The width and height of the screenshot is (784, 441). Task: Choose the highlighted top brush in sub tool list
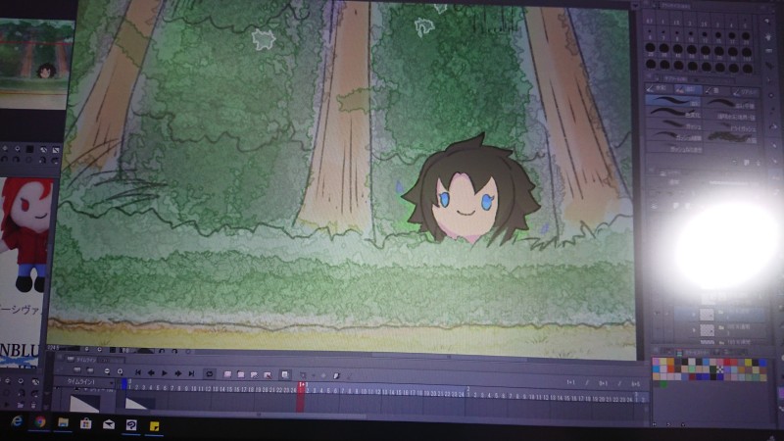coord(672,100)
